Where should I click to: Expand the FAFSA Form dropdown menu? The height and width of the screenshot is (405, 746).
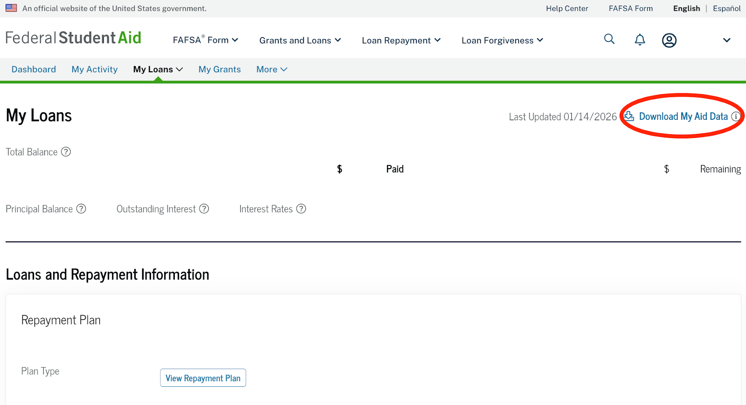(205, 41)
